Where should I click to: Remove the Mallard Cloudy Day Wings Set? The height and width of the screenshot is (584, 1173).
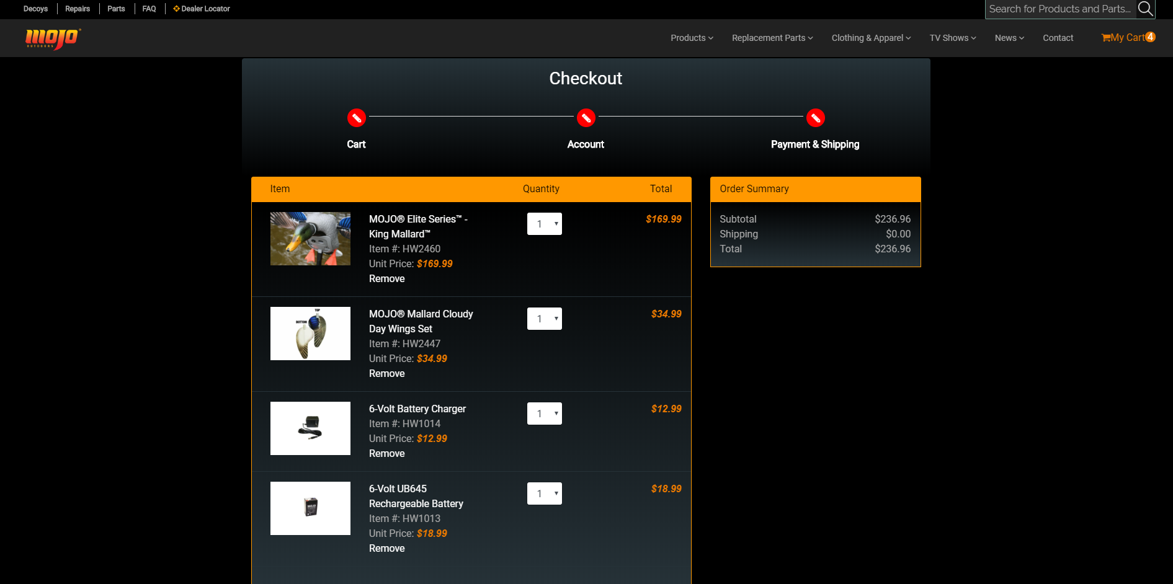tap(387, 374)
